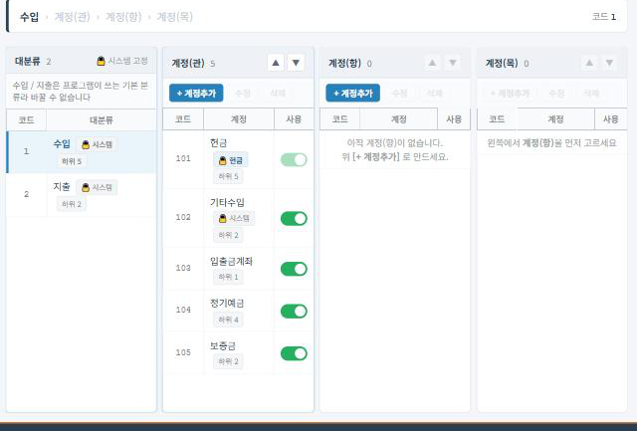Click the lock badge on 수입 row
This screenshot has height=431, width=637.
tap(97, 144)
